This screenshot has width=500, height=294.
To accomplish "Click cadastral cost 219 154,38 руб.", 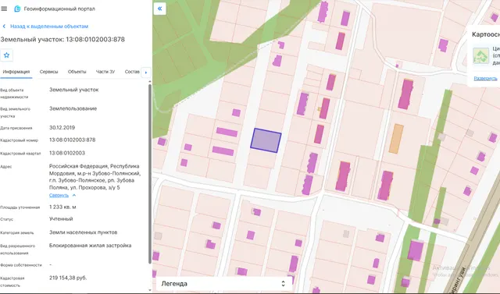I will pos(68,278).
